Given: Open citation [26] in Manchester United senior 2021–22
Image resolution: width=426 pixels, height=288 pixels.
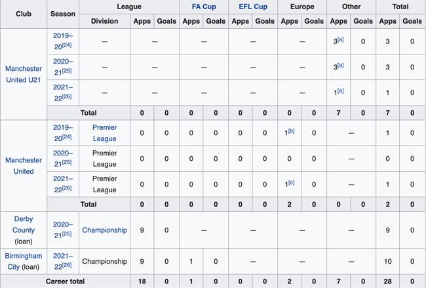Looking at the screenshot, I should pyautogui.click(x=68, y=188).
